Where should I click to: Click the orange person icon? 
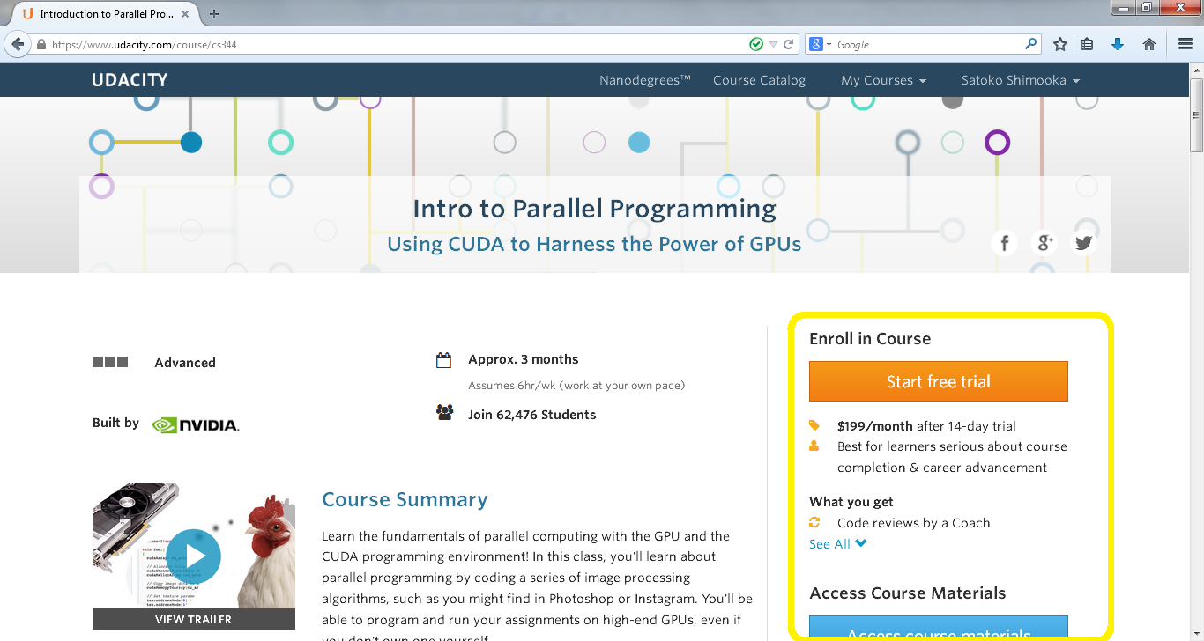point(814,446)
